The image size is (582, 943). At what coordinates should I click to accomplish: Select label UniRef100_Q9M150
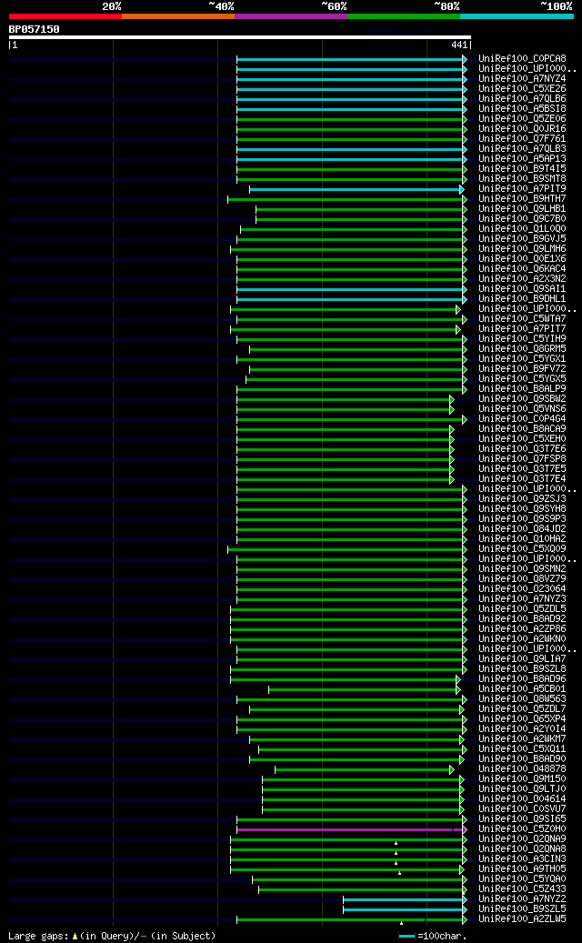coord(522,779)
